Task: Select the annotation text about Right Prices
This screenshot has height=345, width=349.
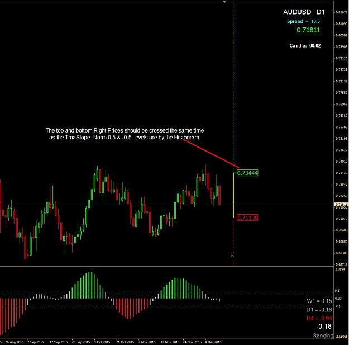Action: point(125,134)
